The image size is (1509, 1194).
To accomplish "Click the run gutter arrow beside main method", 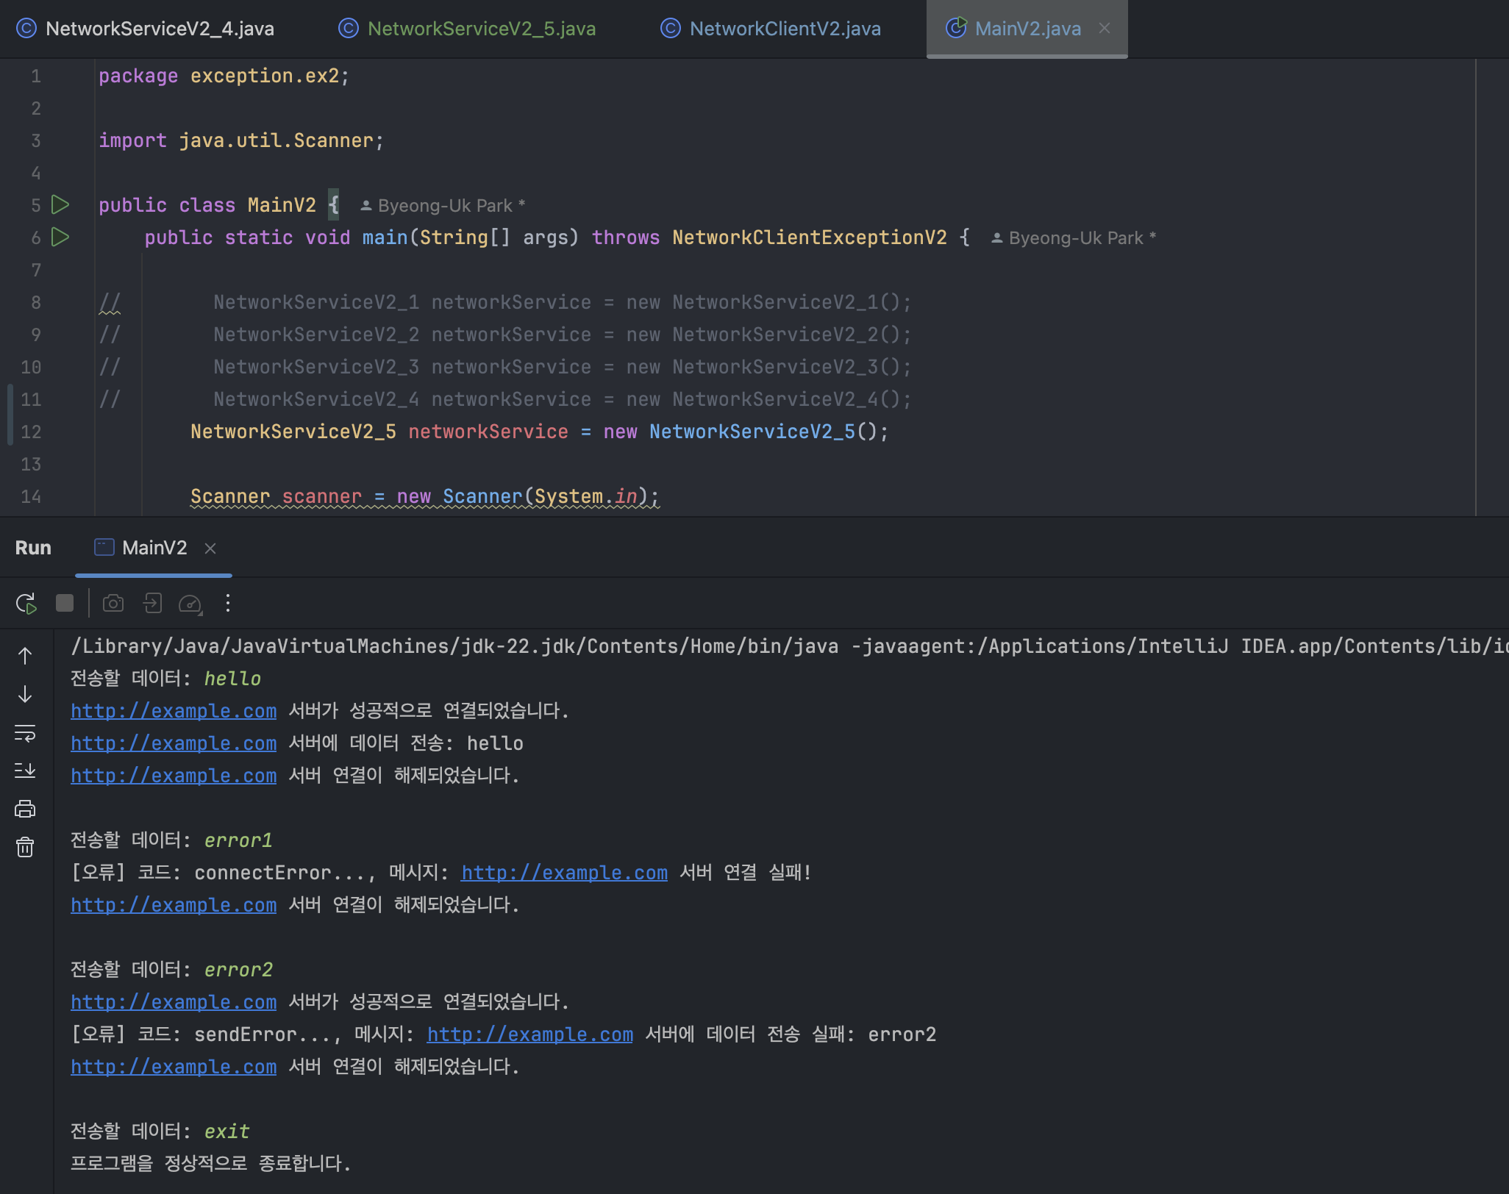I will 60,237.
